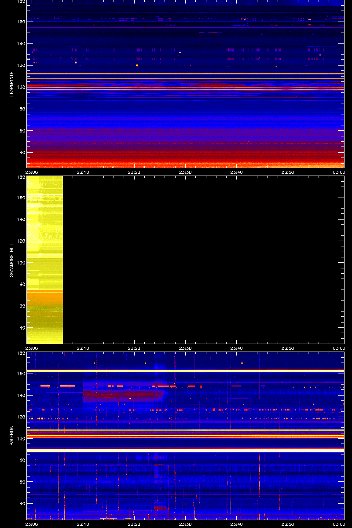This screenshot has height=528, width=352.
Task: Click the white 88 MHz band in Palehua
Action: pyautogui.click(x=185, y=451)
